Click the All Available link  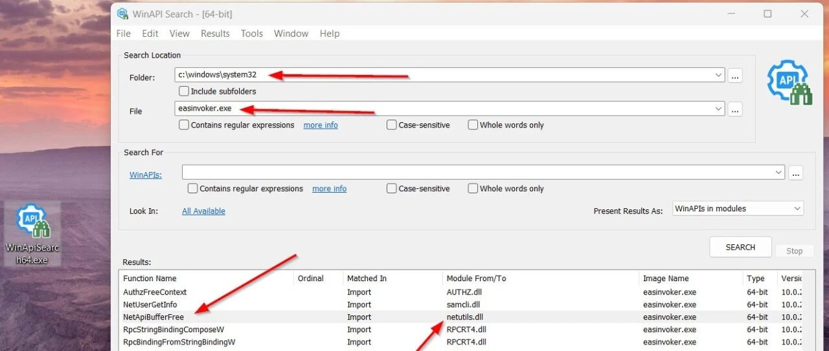click(x=203, y=211)
